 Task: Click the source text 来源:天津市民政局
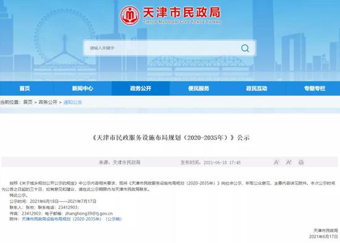[120, 162]
